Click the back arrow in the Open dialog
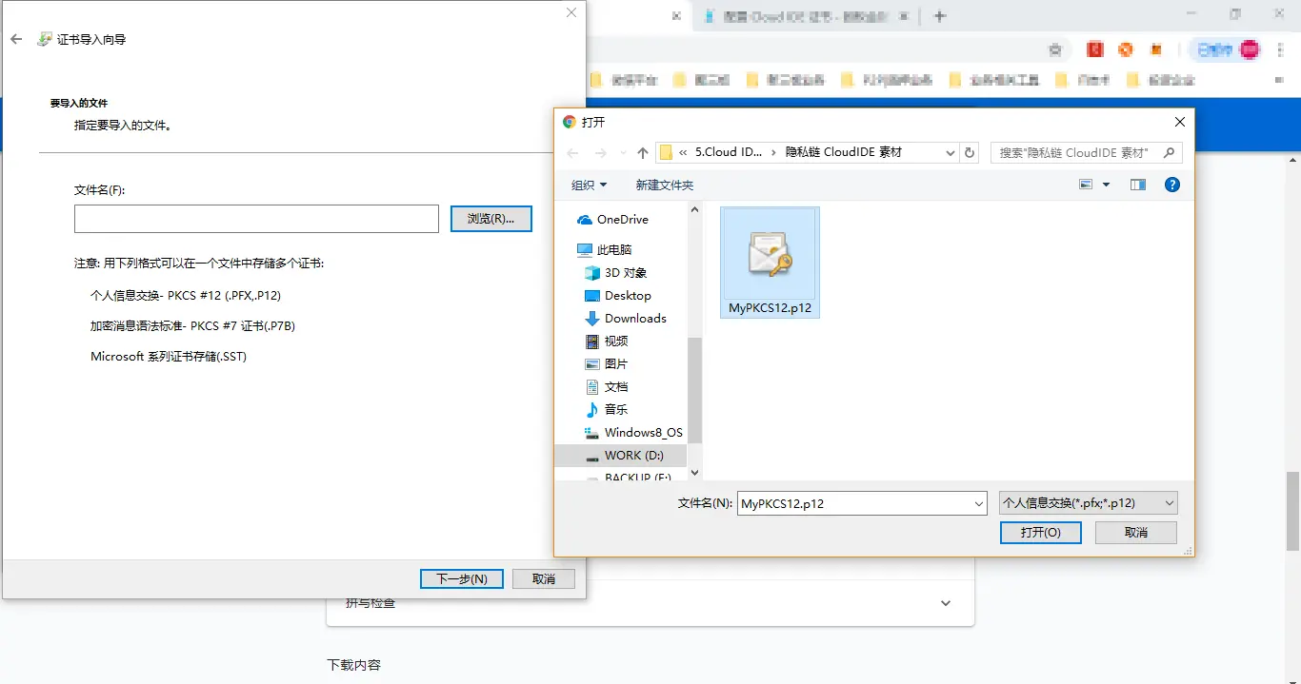This screenshot has height=684, width=1301. pyautogui.click(x=572, y=153)
